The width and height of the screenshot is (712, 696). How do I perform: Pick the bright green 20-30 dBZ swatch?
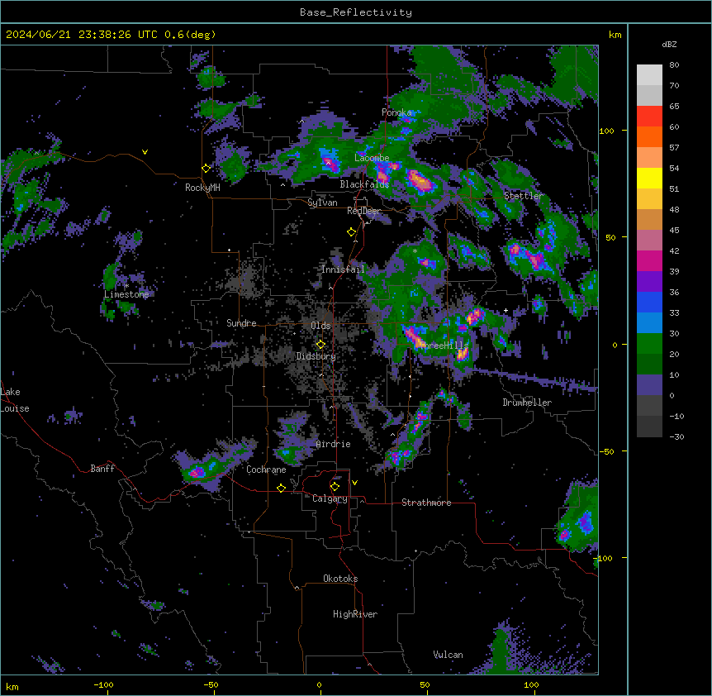(x=649, y=344)
